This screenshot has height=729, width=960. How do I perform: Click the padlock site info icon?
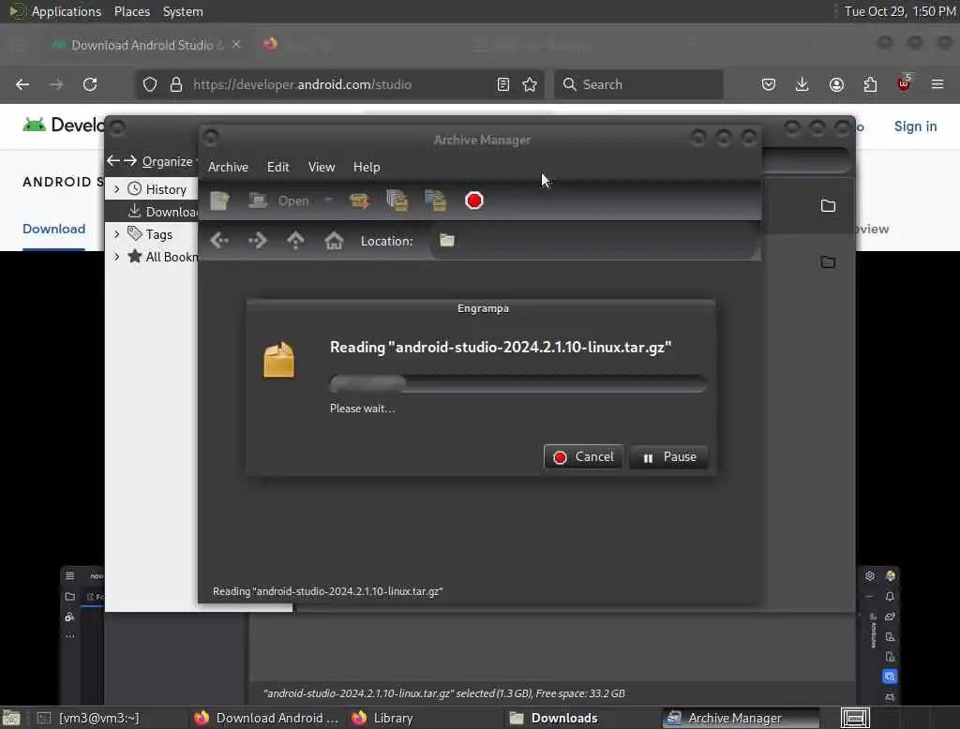coord(176,84)
